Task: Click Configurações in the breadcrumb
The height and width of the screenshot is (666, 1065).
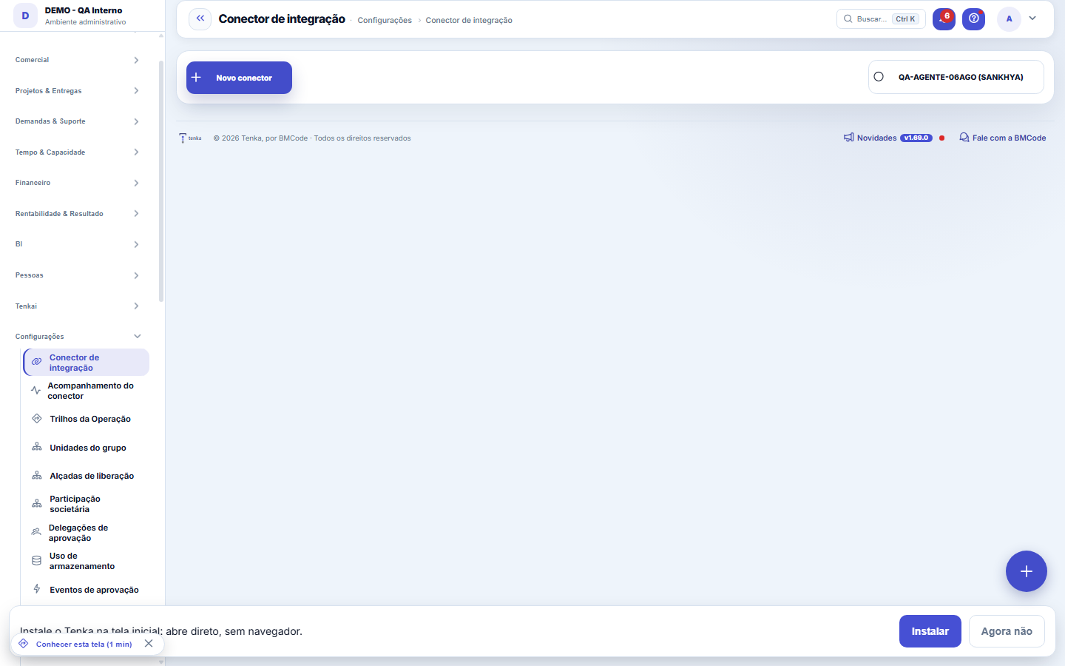Action: click(385, 20)
